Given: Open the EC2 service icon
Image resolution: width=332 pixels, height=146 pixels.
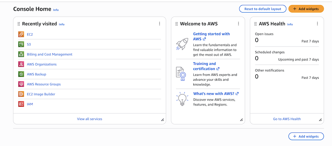Looking at the screenshot, I should (21, 34).
